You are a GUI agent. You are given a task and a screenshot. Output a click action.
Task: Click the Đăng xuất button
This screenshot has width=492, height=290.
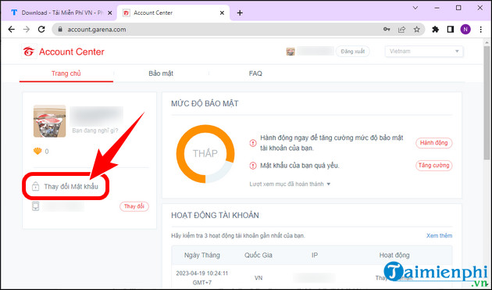pyautogui.click(x=353, y=52)
